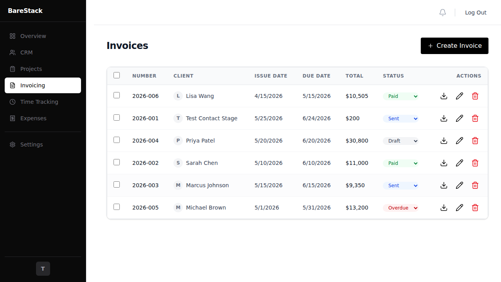Delete invoice 2026-001 trash icon
The image size is (501, 282).
click(x=475, y=118)
